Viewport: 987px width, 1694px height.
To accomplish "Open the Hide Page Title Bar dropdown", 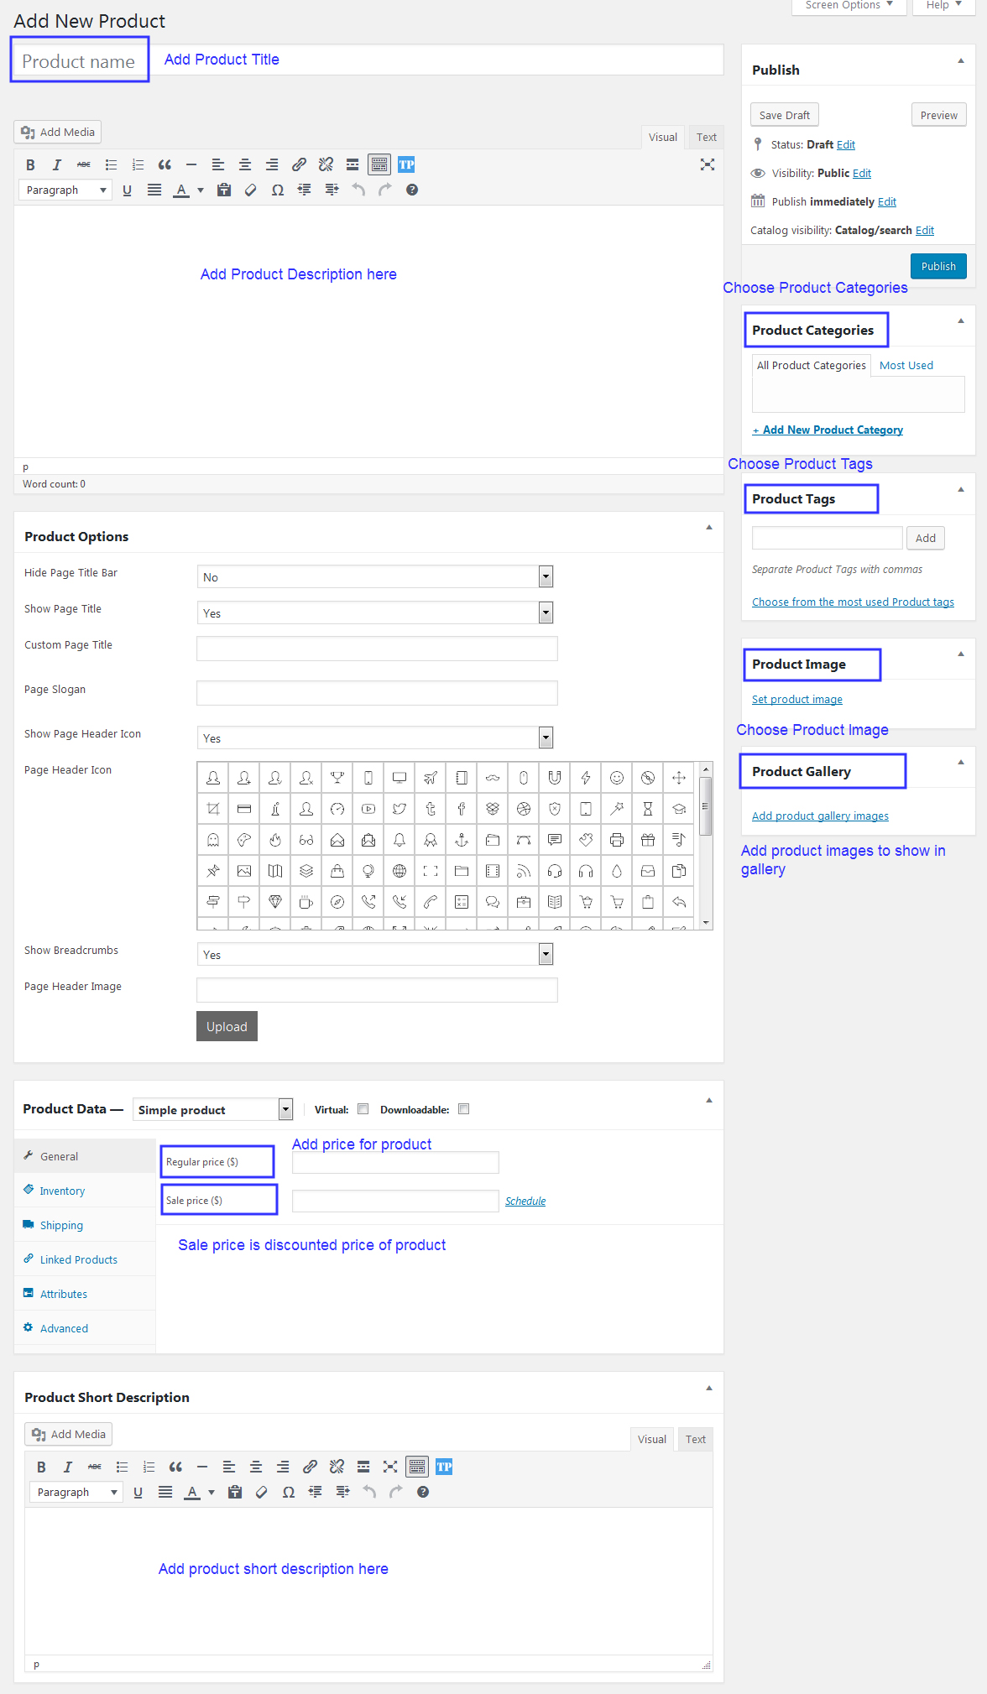I will [375, 577].
